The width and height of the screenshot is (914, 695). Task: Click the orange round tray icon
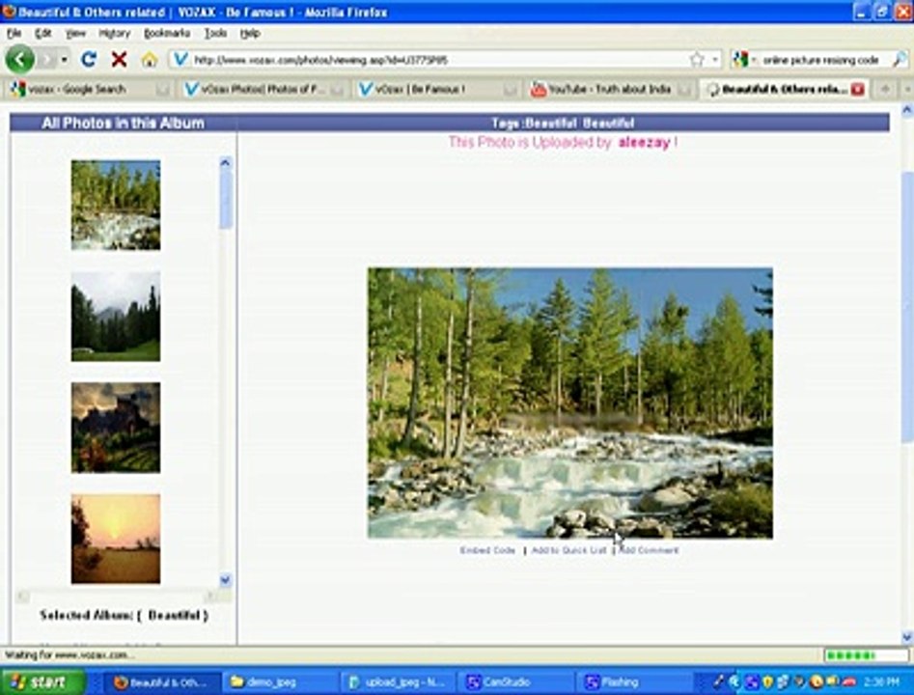[x=817, y=681]
